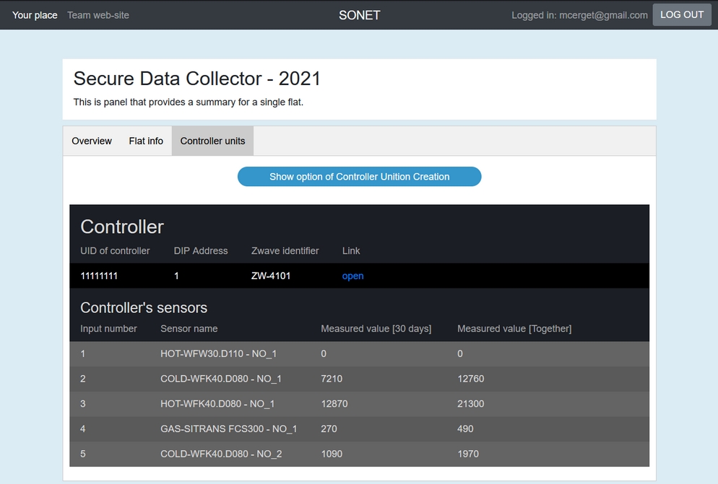Pick the GAS-SITRANS FCS300 - NO_1 row
The height and width of the screenshot is (484, 718).
228,429
